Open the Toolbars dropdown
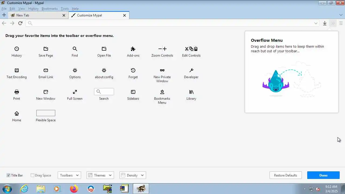Image resolution: width=345 pixels, height=194 pixels. coord(69,175)
